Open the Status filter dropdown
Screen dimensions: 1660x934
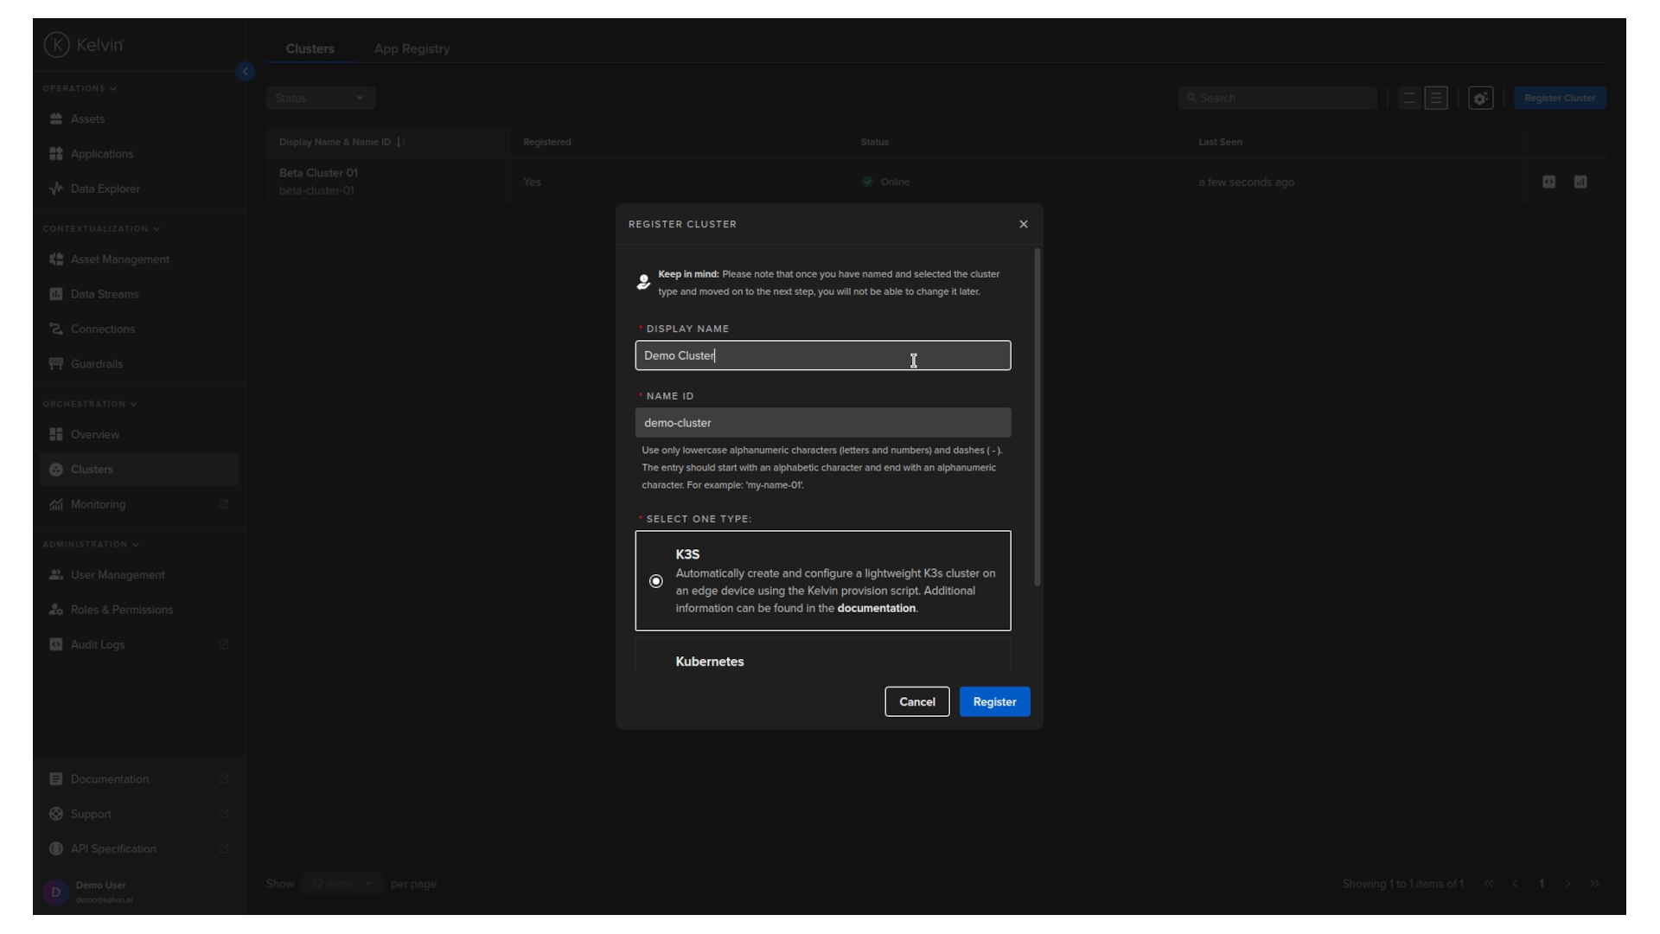click(x=320, y=97)
